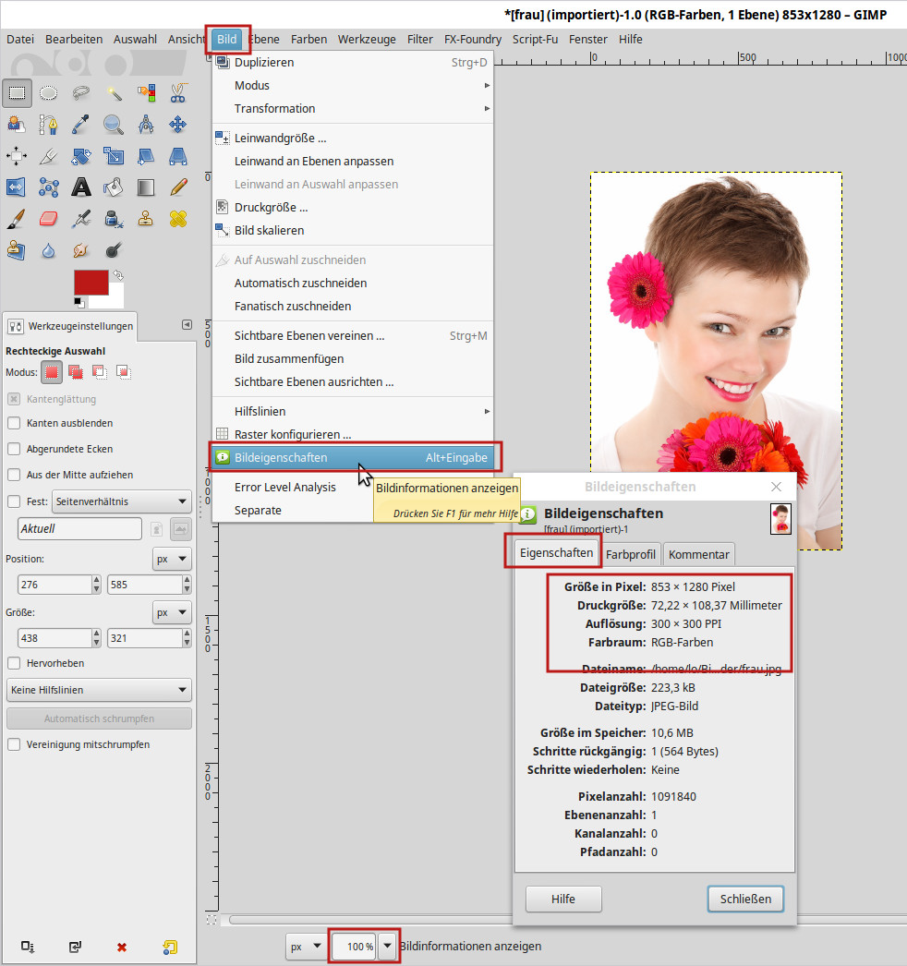Click the red foreground color swatch
This screenshot has width=907, height=966.
pyautogui.click(x=90, y=283)
